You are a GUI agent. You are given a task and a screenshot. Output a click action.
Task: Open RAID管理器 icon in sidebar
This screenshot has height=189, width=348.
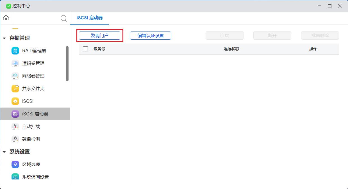point(15,51)
